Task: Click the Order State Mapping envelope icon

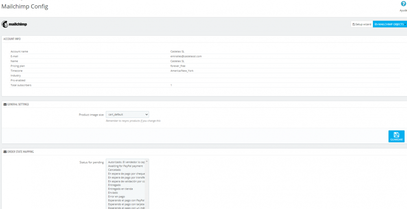Action: 5,152
